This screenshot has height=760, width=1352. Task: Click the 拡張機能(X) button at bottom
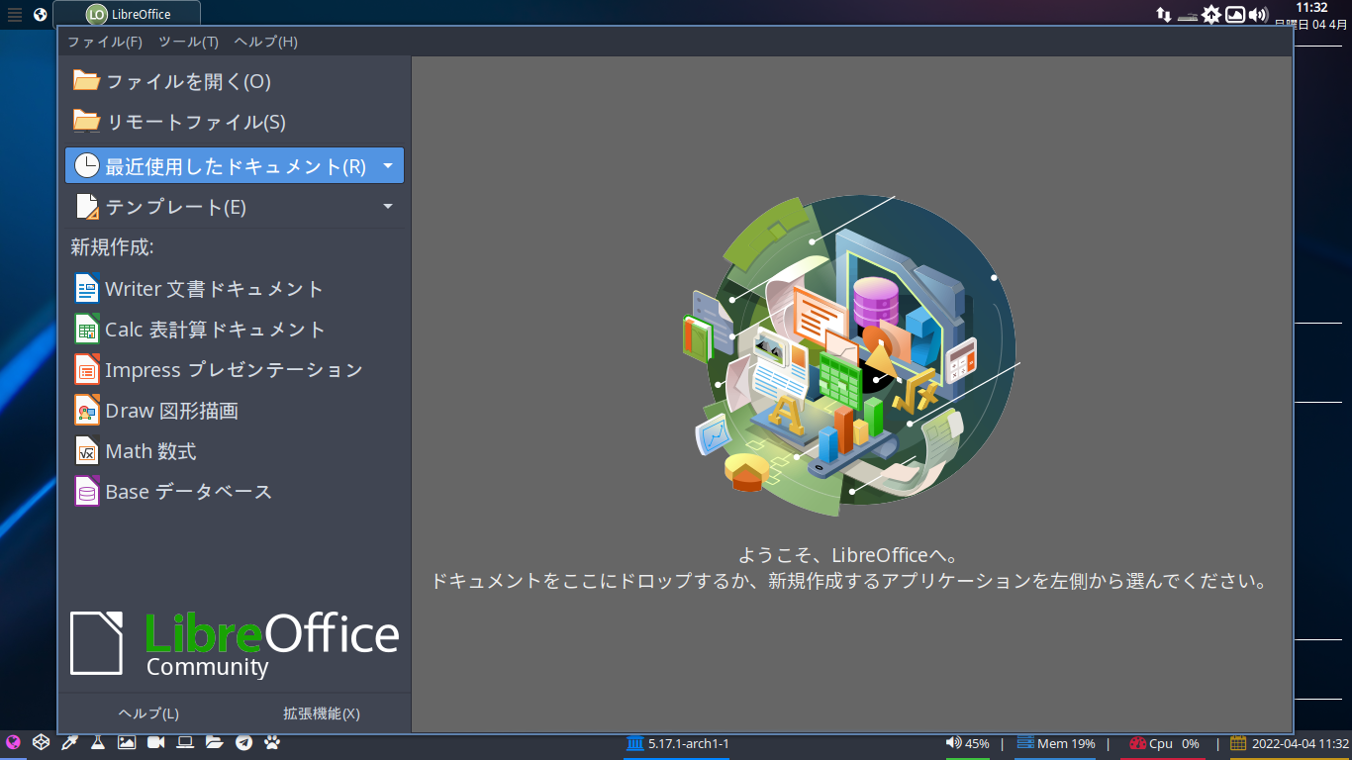tap(322, 713)
